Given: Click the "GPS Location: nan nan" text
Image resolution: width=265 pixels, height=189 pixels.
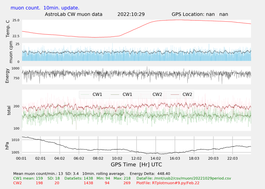Looking at the screenshot, I should pos(200,14).
